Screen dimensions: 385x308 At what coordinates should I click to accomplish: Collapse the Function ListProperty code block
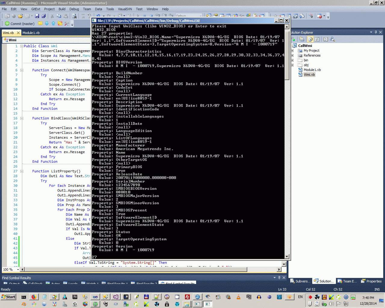click(x=22, y=171)
